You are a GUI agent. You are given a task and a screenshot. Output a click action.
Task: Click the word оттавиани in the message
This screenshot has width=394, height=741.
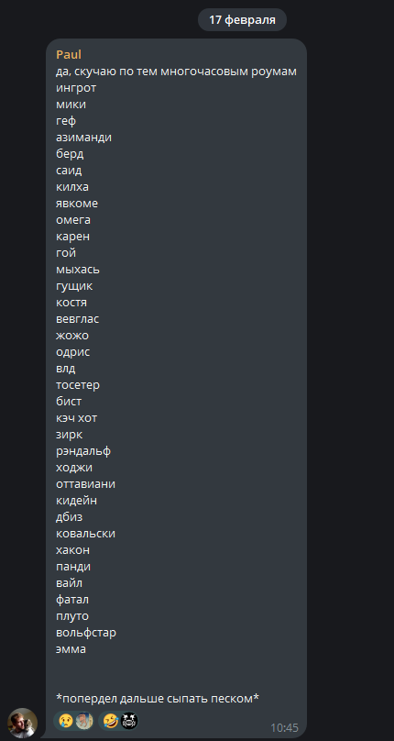tap(85, 484)
